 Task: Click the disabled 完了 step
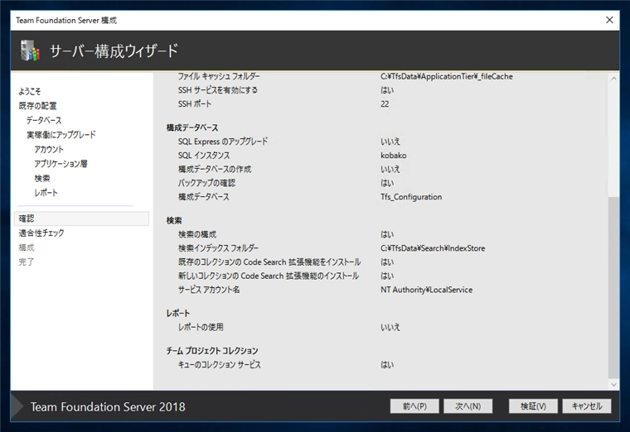pyautogui.click(x=27, y=262)
